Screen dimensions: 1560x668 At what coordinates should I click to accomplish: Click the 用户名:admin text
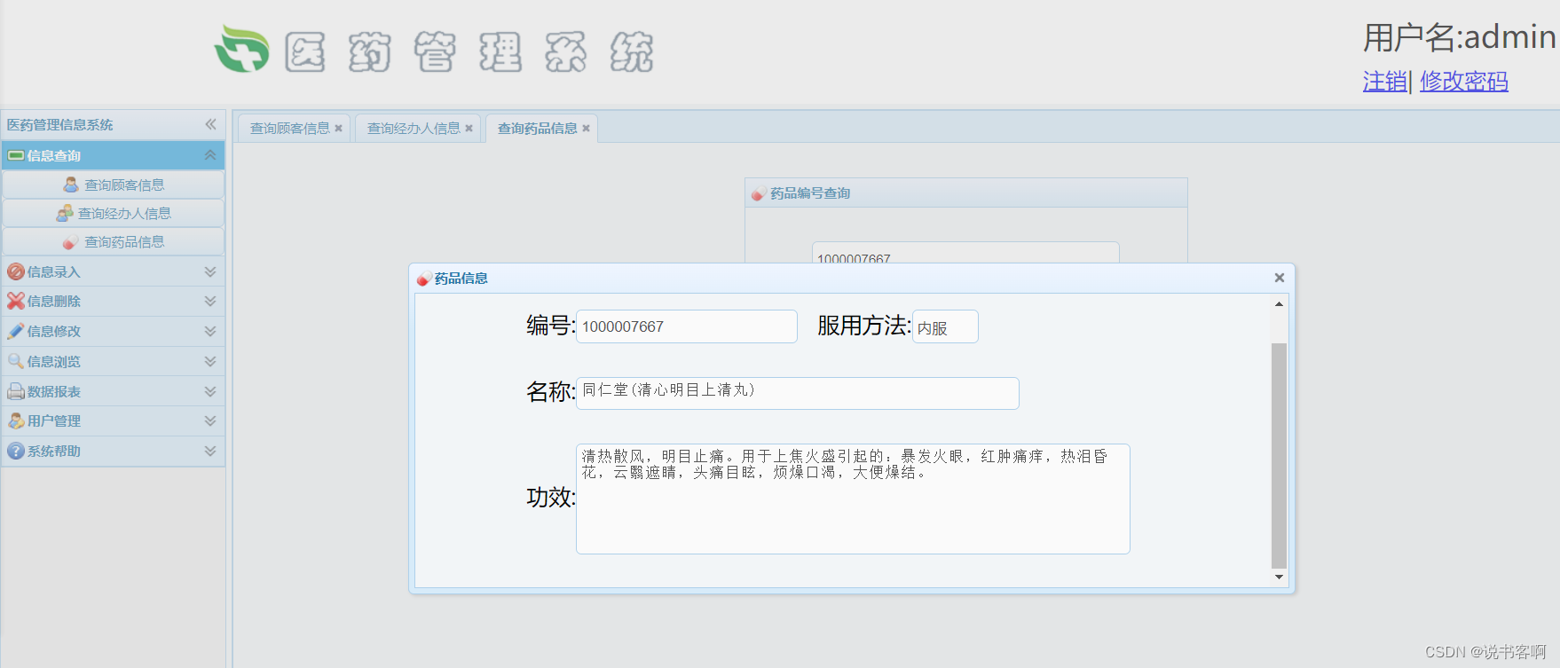point(1460,37)
